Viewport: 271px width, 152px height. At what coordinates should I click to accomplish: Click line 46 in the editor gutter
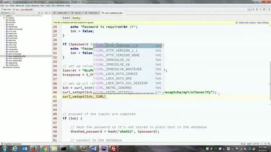[55, 118]
